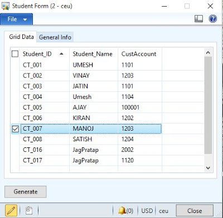
Task: Click the JATIN name cell
Action: (x=94, y=86)
